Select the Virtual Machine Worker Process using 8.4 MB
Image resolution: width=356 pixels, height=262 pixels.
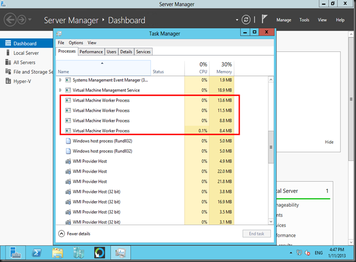click(145, 130)
